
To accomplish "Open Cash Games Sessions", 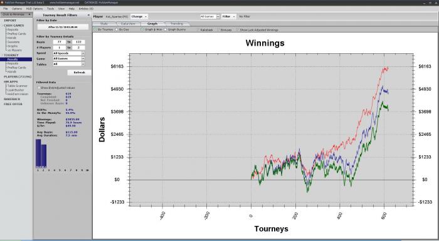I will (x=13, y=42).
